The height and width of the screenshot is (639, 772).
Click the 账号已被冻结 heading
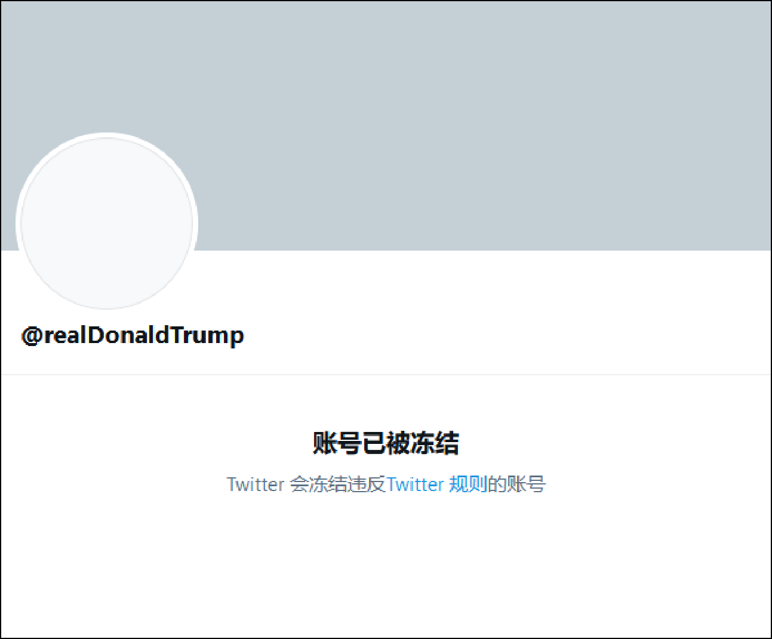click(386, 443)
